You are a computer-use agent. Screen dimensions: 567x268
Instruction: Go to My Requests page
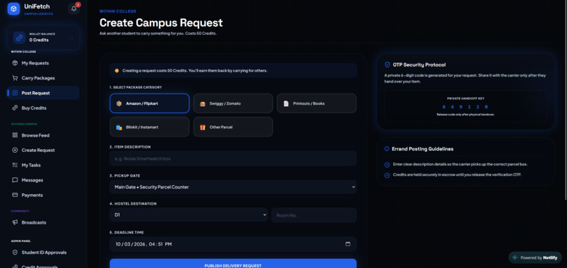(x=44, y=63)
